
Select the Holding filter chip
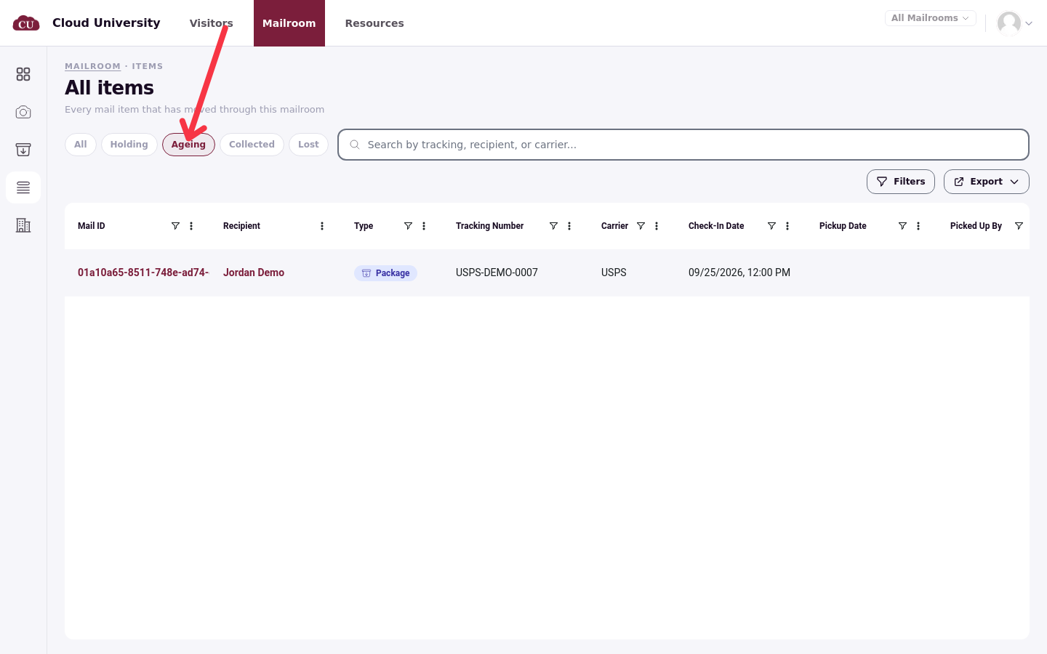(x=129, y=145)
